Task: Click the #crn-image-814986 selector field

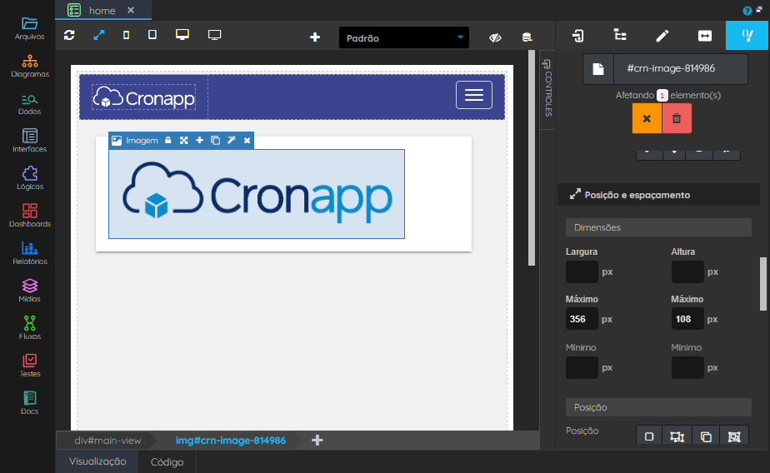Action: point(681,69)
